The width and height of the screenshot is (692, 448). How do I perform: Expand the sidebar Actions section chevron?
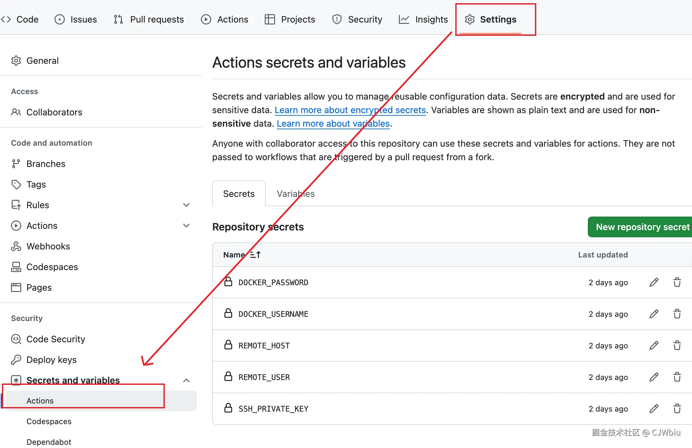click(x=186, y=226)
